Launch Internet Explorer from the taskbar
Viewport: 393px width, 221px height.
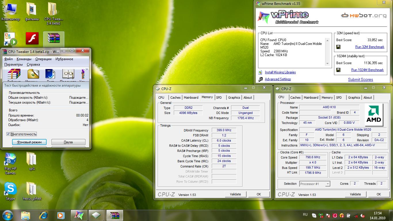(43, 215)
